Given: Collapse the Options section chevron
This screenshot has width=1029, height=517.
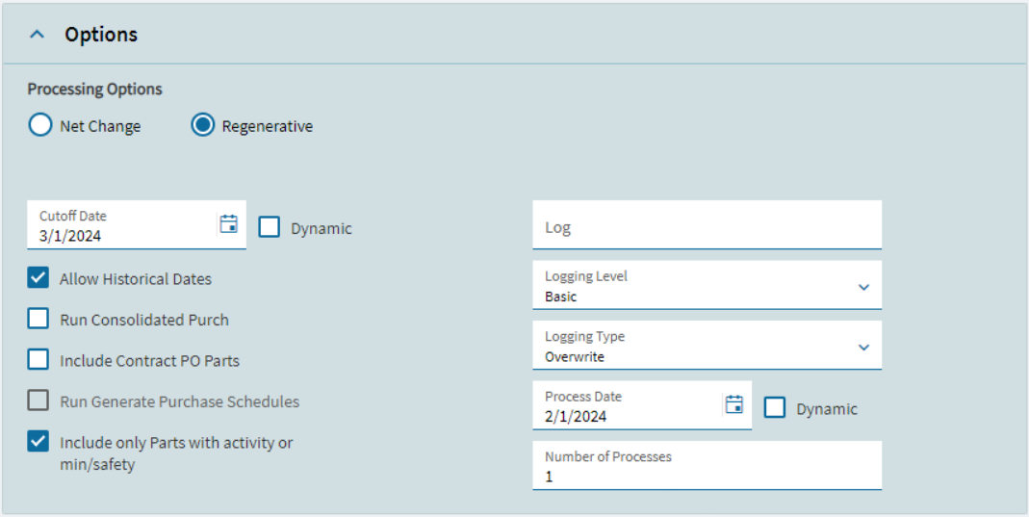Looking at the screenshot, I should [38, 35].
